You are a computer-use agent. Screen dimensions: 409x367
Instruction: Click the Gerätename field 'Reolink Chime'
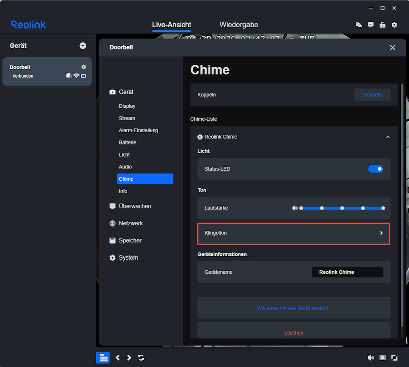coord(348,272)
